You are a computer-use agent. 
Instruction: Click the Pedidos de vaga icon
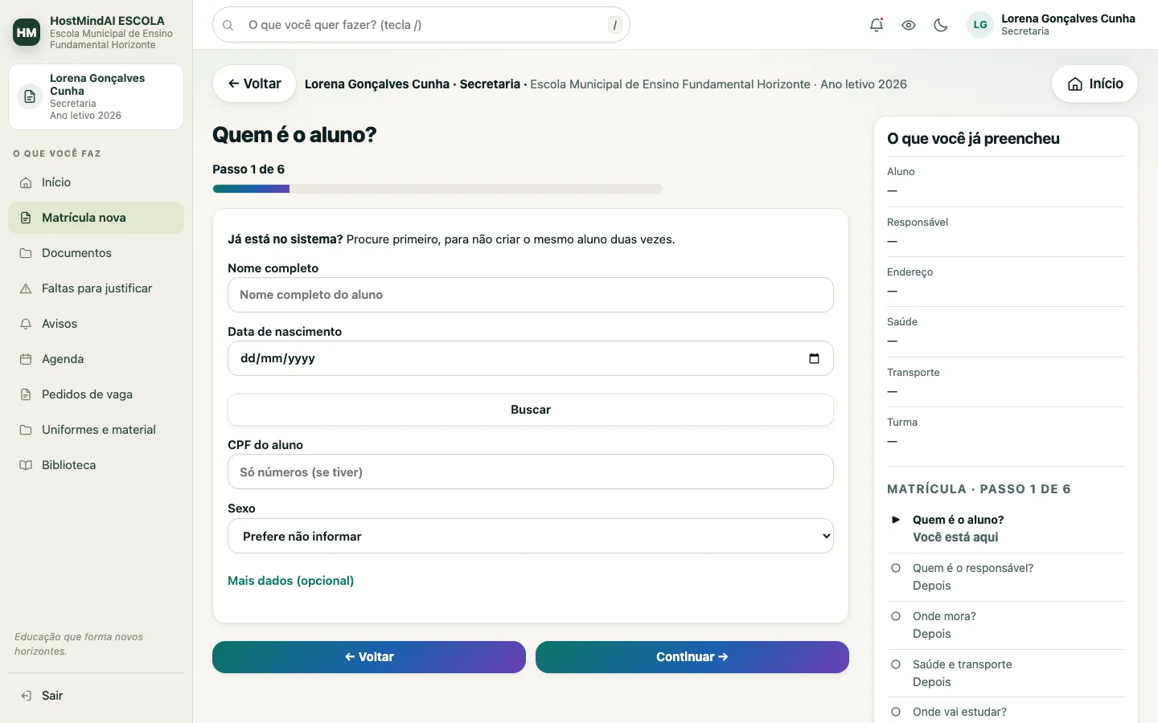[26, 394]
